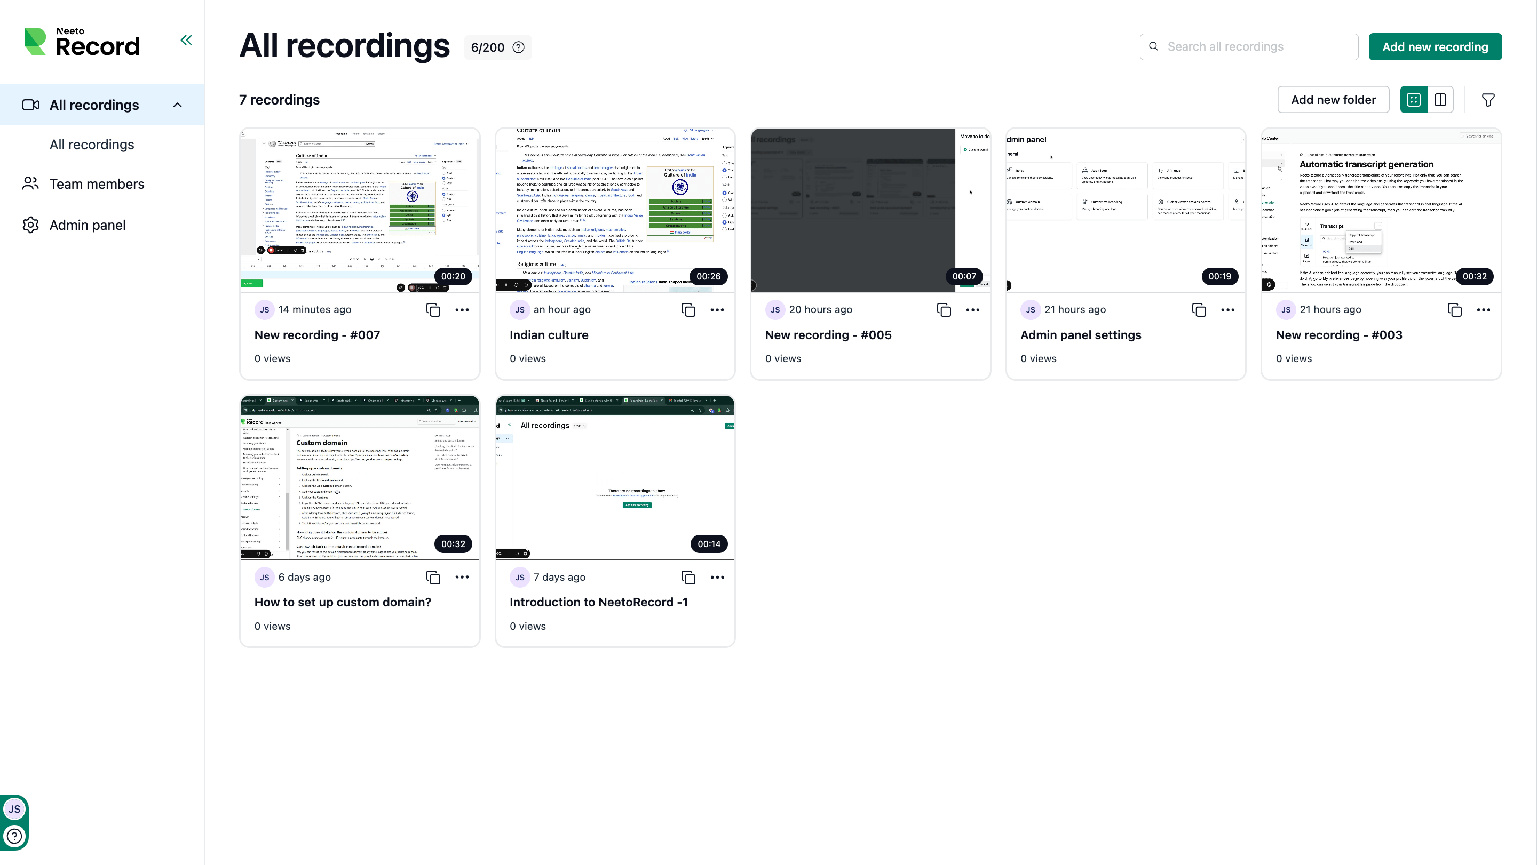Collapse the sidebar with double chevron
The height and width of the screenshot is (865, 1537).
(186, 40)
